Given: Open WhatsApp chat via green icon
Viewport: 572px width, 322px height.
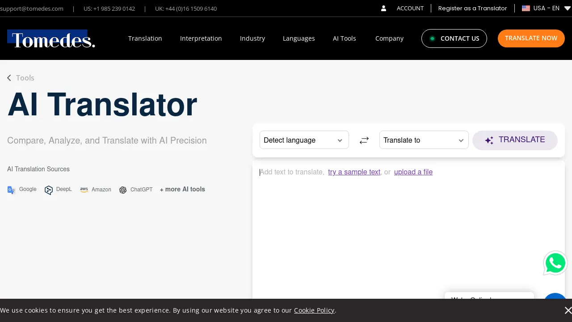Looking at the screenshot, I should click(x=555, y=263).
